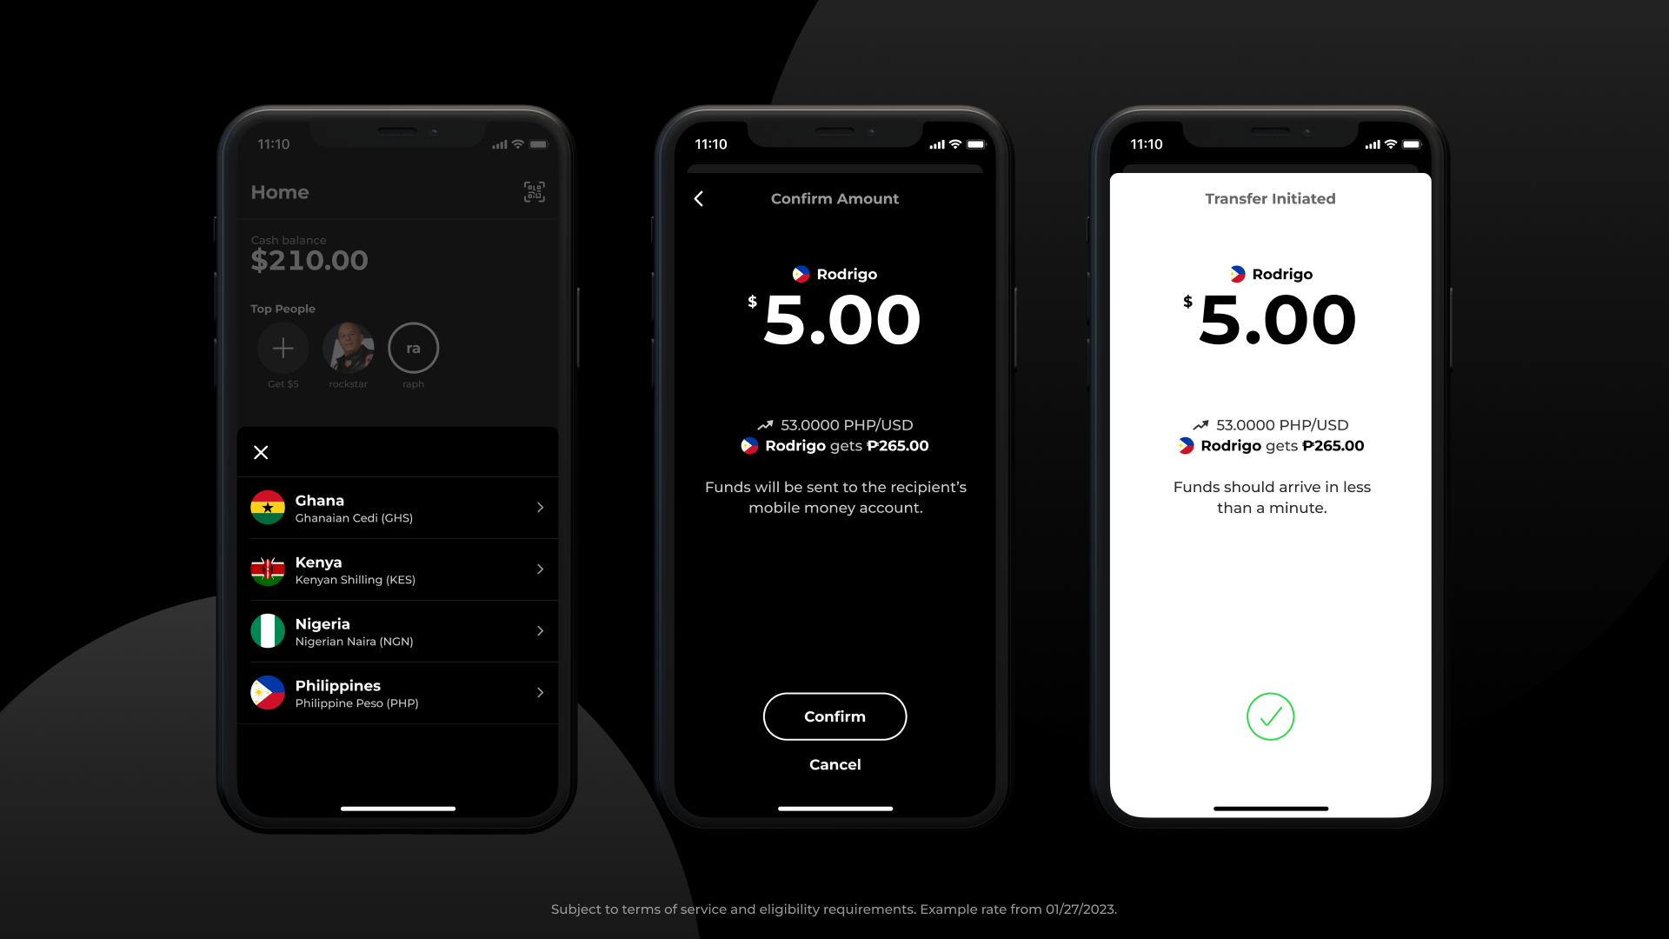
Task: Tap the QR code scanner icon
Action: [x=535, y=191]
